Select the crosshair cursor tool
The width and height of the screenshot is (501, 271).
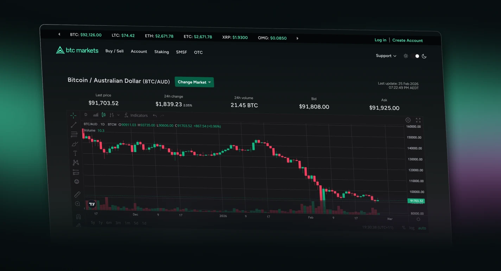click(x=73, y=115)
